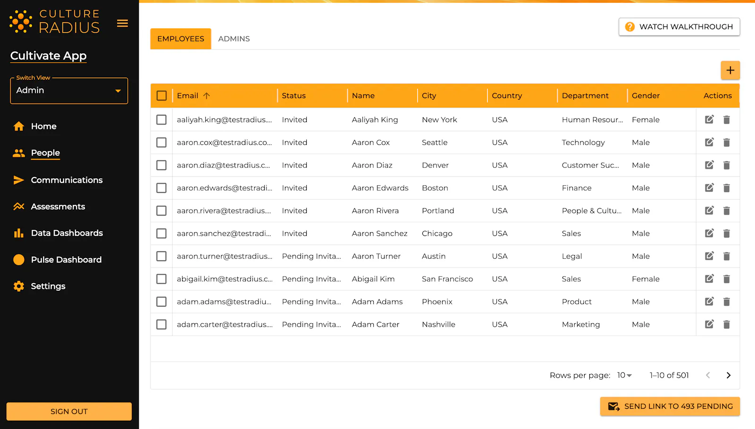Open the Switch View Admin dropdown
The image size is (755, 429).
(x=69, y=91)
